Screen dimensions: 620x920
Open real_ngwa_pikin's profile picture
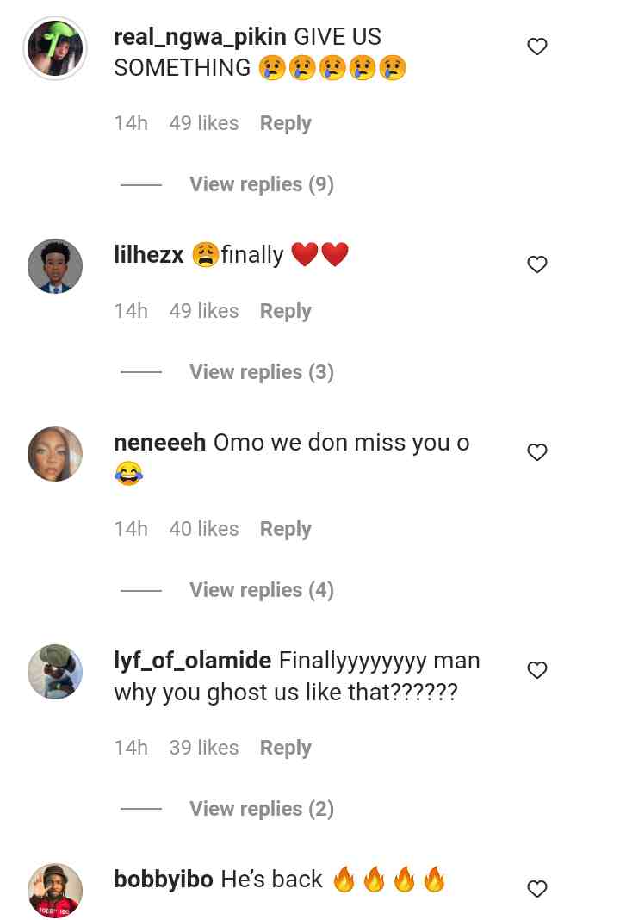pyautogui.click(x=55, y=49)
